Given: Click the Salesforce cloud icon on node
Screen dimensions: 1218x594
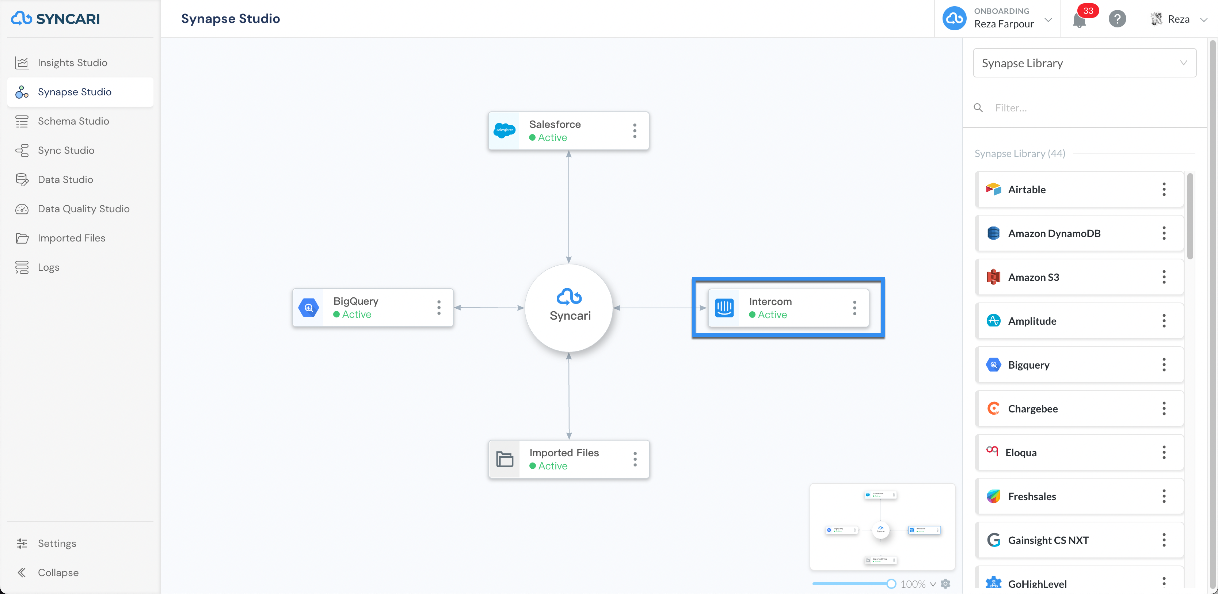Looking at the screenshot, I should point(504,130).
